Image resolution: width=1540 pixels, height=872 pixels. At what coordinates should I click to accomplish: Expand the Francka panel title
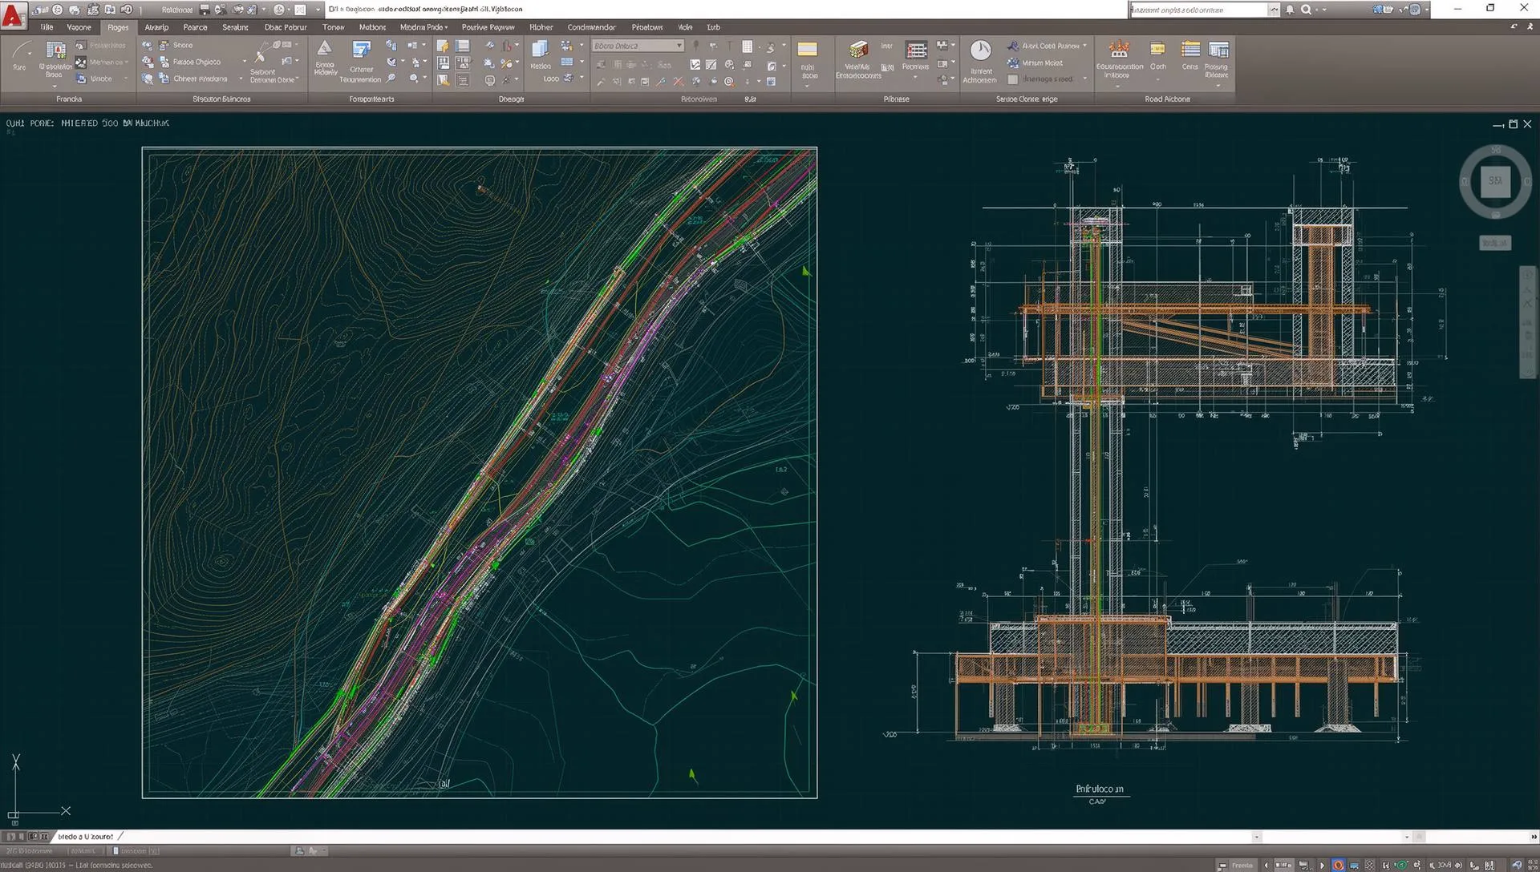pos(69,99)
